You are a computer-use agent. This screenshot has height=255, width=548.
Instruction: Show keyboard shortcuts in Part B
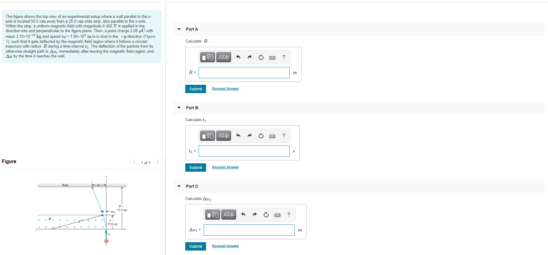pos(272,136)
